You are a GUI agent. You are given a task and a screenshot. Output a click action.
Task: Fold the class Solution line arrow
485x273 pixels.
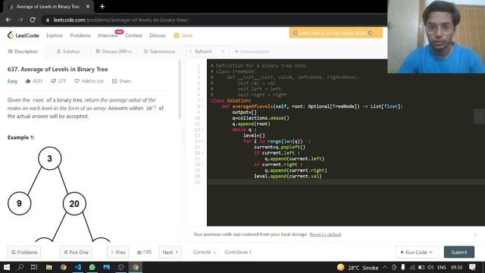202,101
